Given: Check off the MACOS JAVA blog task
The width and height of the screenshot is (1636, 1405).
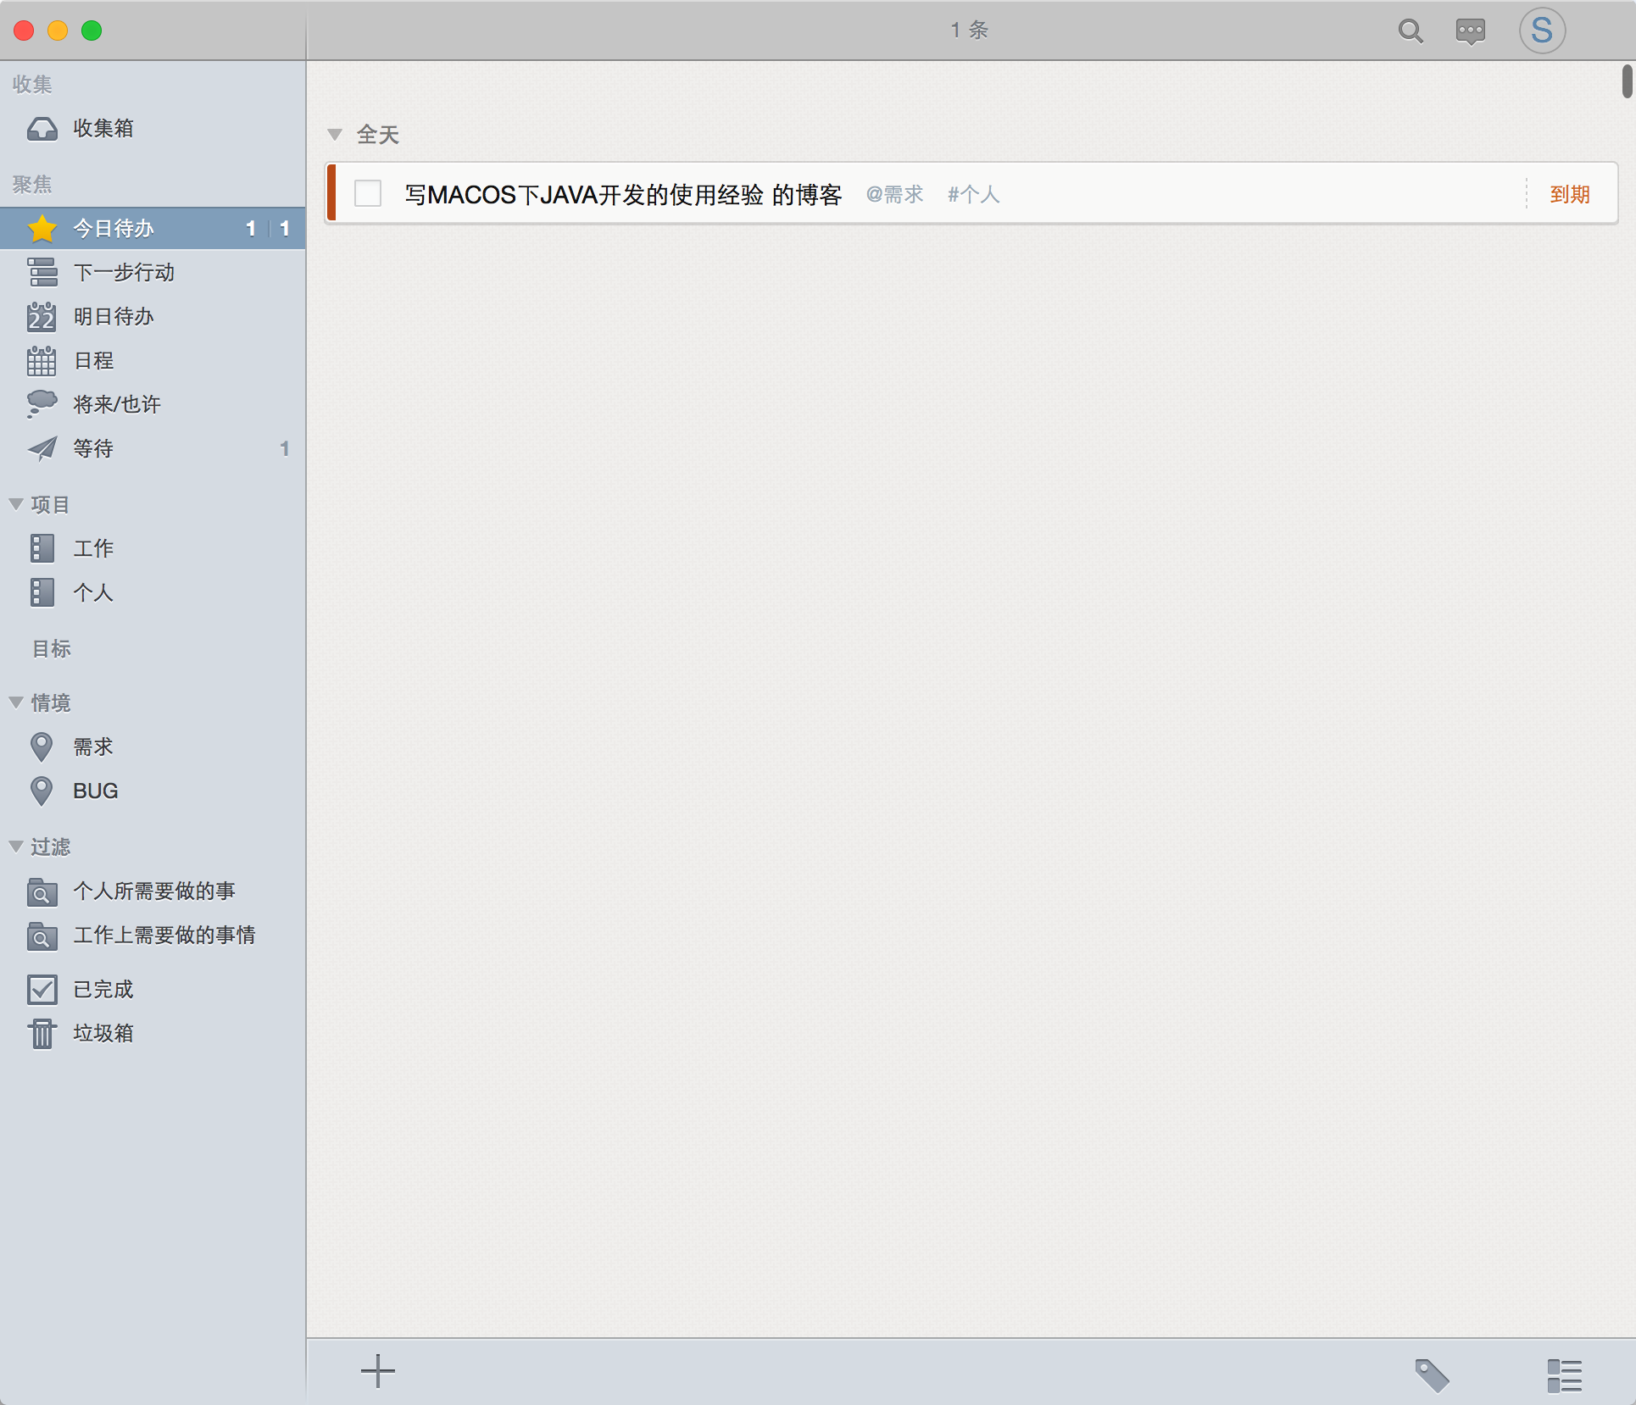Looking at the screenshot, I should pos(368,194).
